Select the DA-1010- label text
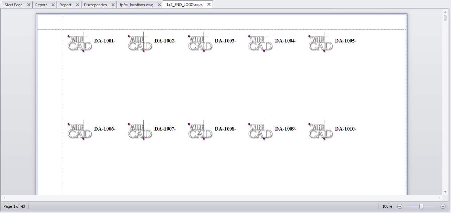 click(345, 129)
